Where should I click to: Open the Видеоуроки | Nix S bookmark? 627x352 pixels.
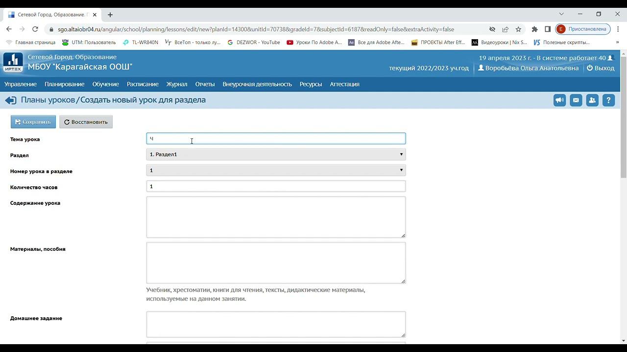(x=499, y=43)
